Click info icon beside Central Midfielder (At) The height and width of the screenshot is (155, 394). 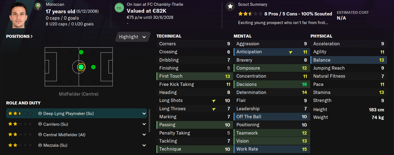(x=40, y=135)
